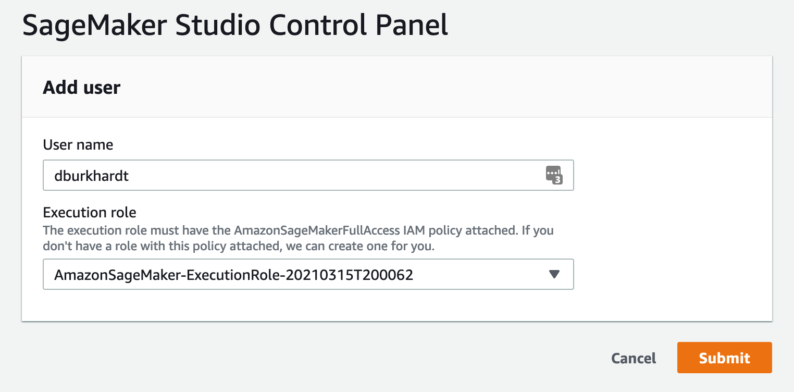Select the AmazonSageMaker-ExecutionRole-20210315T200062 role text
This screenshot has width=794, height=392.
click(233, 275)
